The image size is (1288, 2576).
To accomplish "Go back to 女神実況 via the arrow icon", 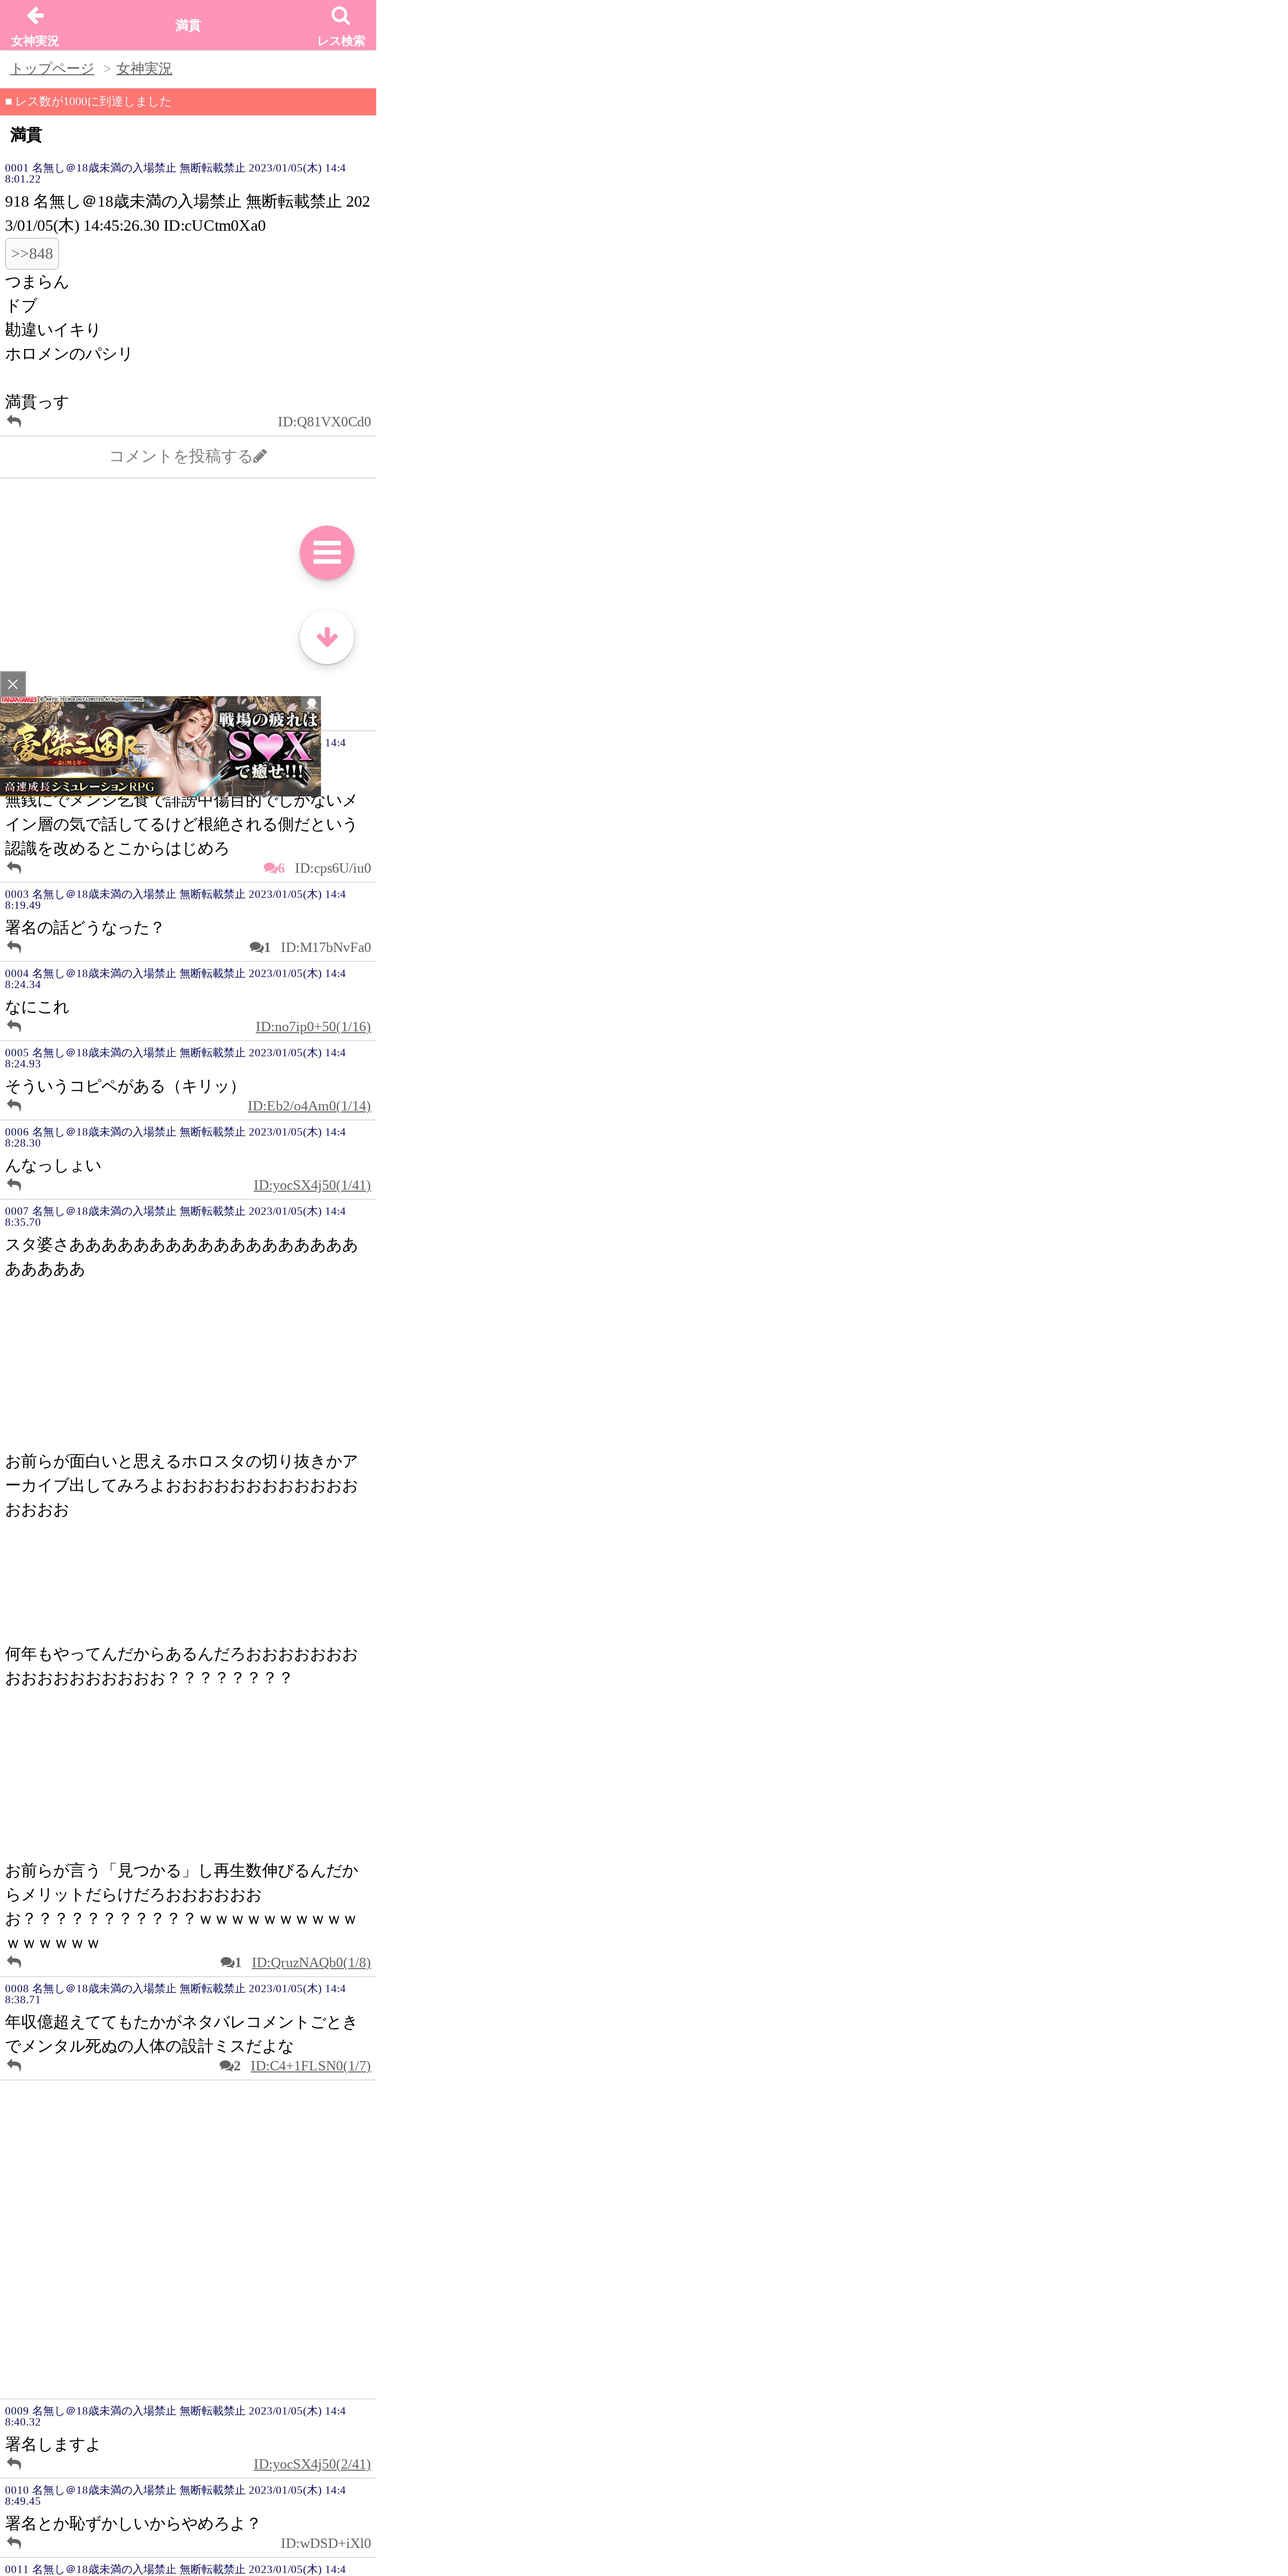I will click(35, 25).
